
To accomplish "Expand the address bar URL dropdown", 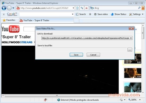I will 73,8.
